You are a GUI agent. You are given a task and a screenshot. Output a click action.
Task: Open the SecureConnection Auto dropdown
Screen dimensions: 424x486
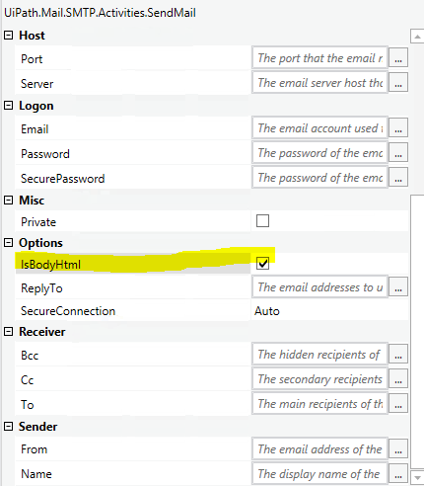click(x=329, y=311)
